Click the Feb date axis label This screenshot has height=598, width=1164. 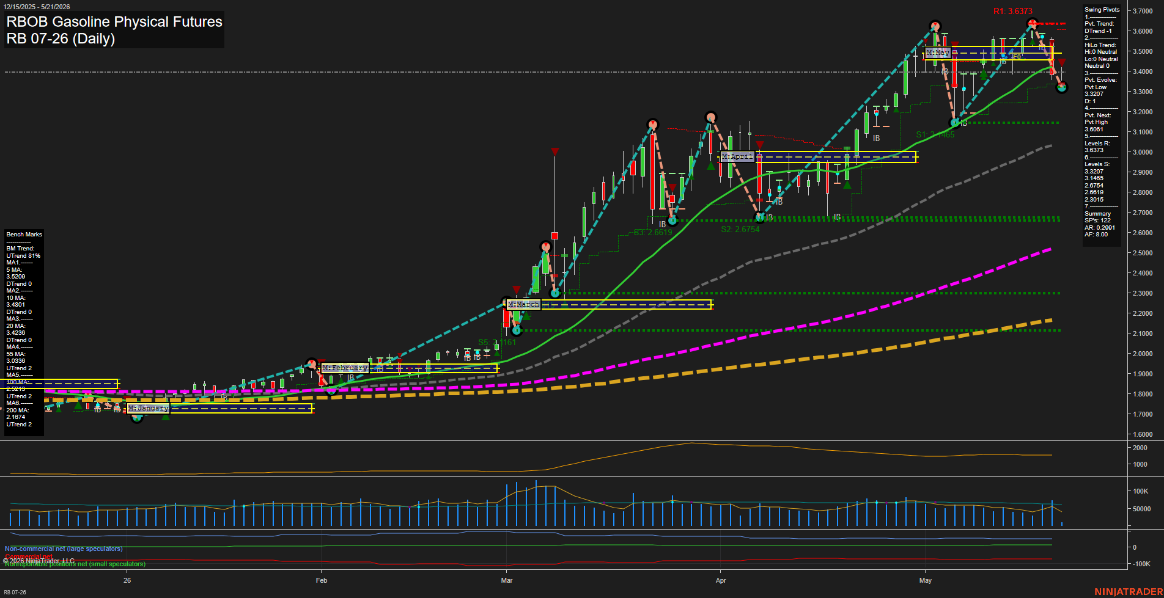click(322, 580)
